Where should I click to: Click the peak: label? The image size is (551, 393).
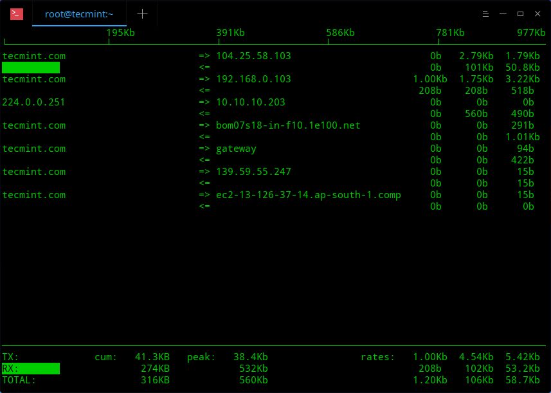[x=201, y=358]
